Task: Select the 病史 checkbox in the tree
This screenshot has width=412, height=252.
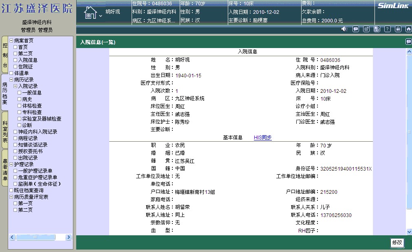Action: point(20,99)
